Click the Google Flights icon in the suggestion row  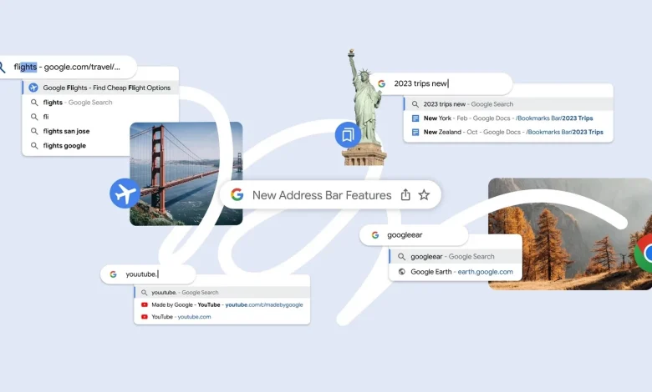click(33, 88)
